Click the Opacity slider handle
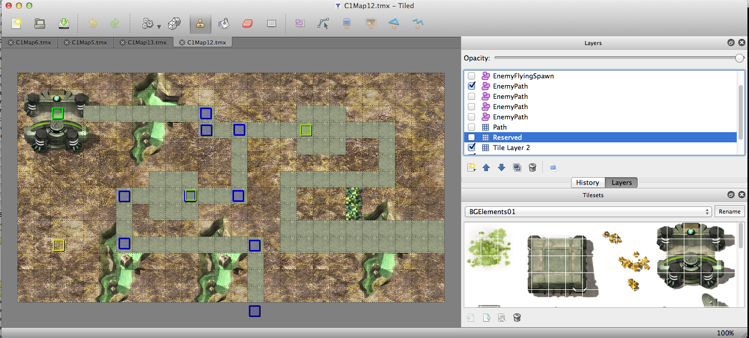The height and width of the screenshot is (338, 749). pos(739,58)
